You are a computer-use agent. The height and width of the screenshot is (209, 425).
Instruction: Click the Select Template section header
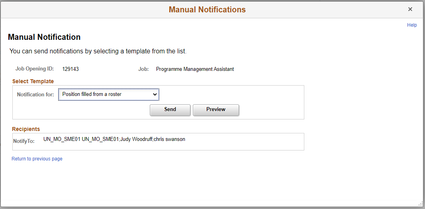[33, 81]
